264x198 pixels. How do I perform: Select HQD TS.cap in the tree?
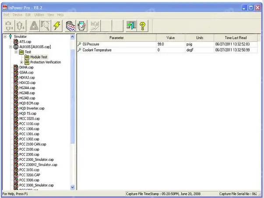[28, 114]
